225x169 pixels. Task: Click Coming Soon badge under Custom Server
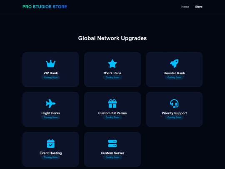pos(112,157)
